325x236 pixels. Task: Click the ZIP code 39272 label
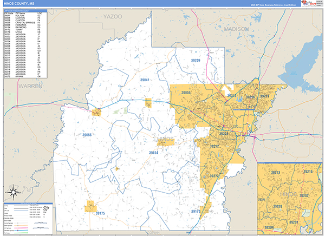coord(214,176)
